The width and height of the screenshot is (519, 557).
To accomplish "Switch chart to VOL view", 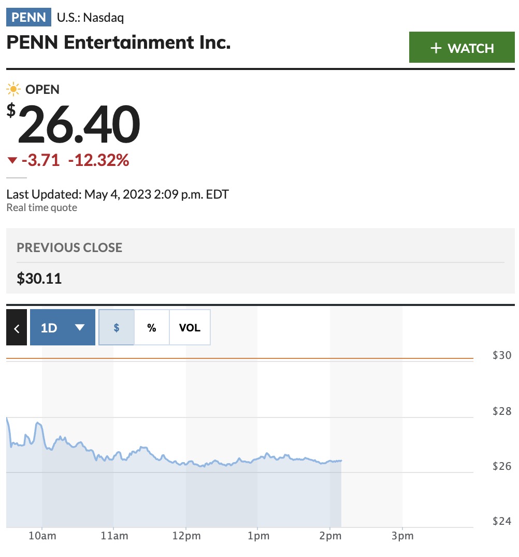I will (190, 327).
